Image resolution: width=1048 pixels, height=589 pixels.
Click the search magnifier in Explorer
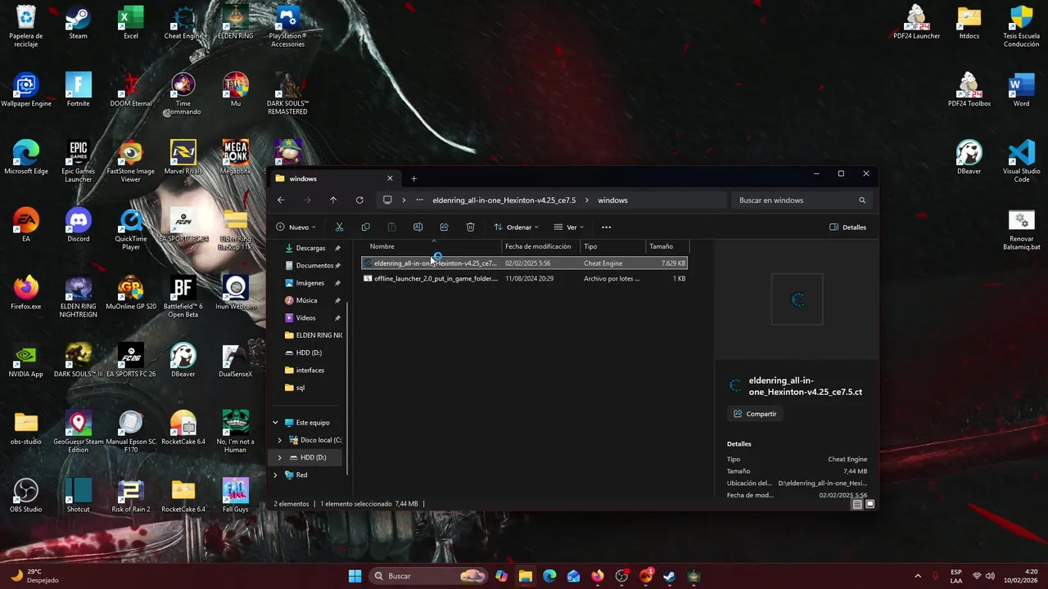coord(862,200)
